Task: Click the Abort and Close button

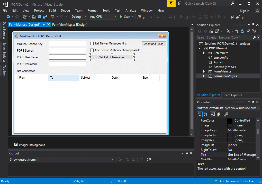Action: coord(154,44)
